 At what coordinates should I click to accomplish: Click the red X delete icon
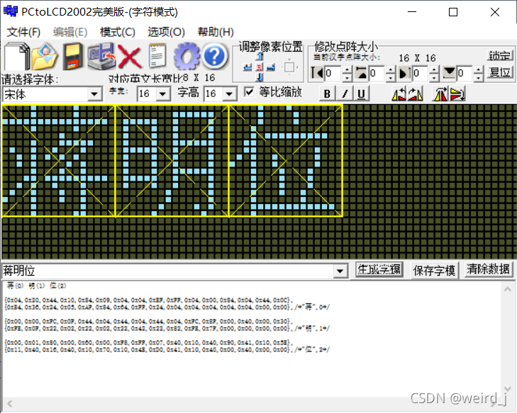[130, 56]
